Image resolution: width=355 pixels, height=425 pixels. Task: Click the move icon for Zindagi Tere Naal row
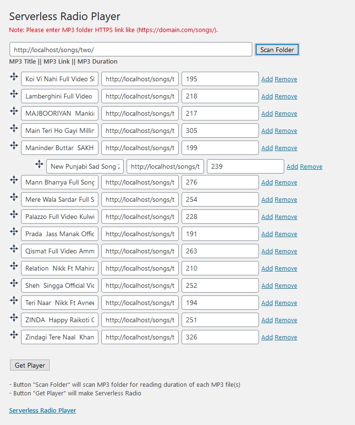[14, 335]
